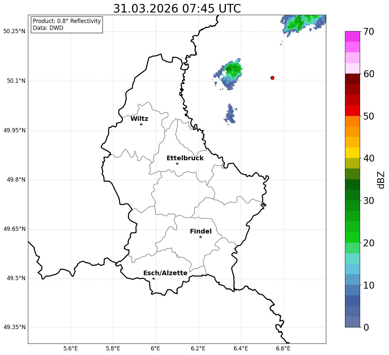Click the 49.65°N latitude label
This screenshot has height=355, width=389.
pyautogui.click(x=14, y=229)
